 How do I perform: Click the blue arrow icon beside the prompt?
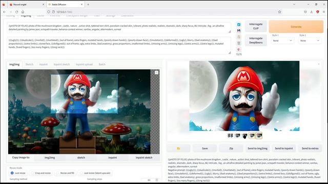(239, 25)
